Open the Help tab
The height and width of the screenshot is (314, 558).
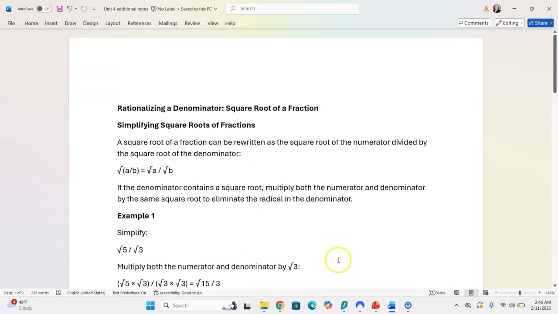[230, 23]
